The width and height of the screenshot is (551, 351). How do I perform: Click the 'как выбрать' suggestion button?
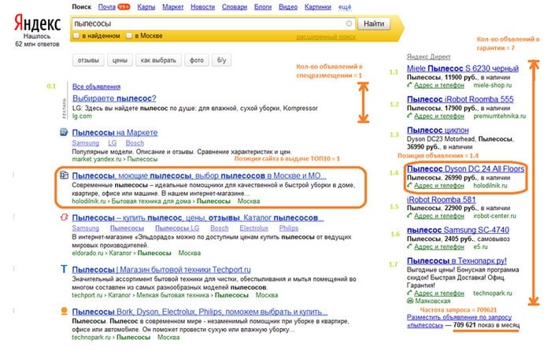pyautogui.click(x=158, y=60)
